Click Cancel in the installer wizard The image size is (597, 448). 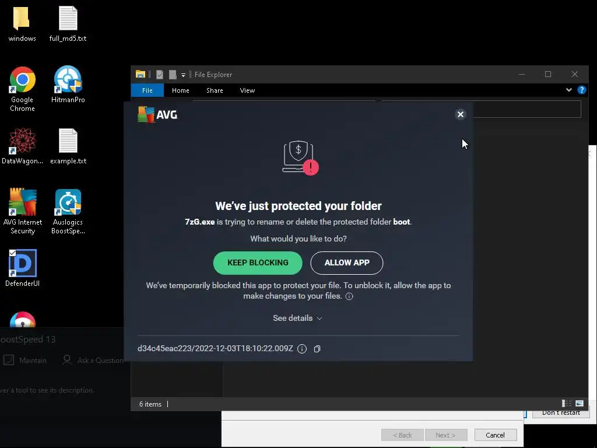[496, 435]
